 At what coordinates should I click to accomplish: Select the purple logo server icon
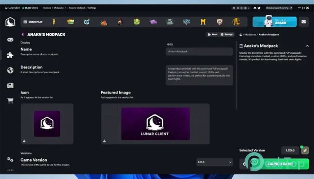coord(153,22)
